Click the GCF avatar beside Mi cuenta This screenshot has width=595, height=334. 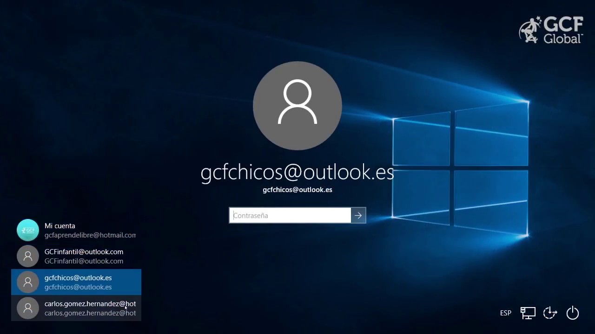click(28, 230)
